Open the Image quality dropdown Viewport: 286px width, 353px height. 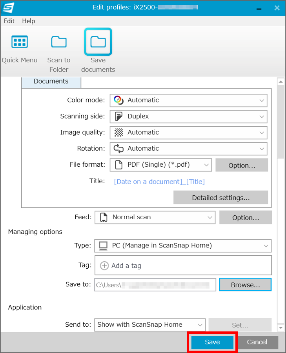[188, 133]
